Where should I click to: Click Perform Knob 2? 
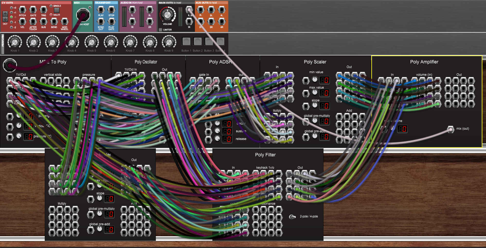point(33,42)
